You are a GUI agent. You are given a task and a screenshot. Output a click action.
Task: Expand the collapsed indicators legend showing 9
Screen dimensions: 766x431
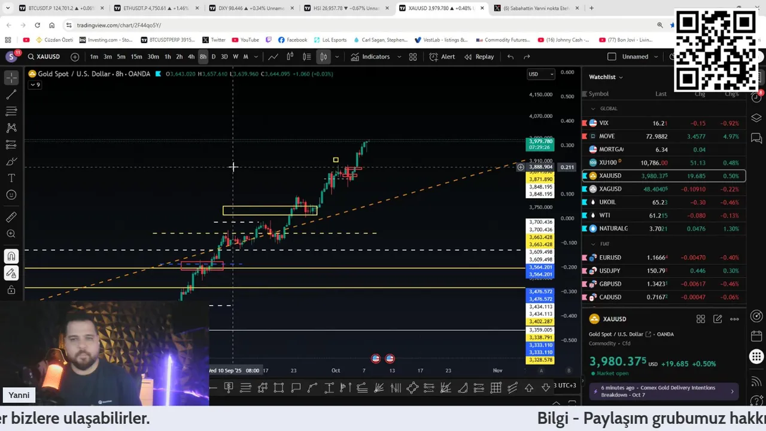(x=35, y=85)
